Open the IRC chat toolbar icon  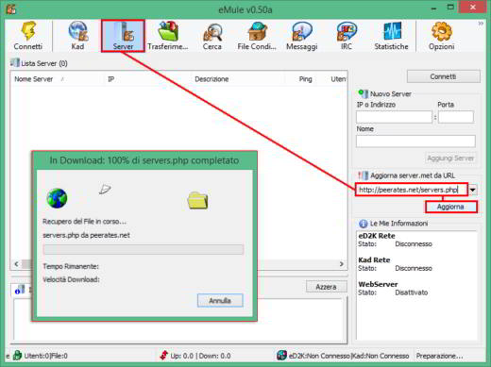[347, 31]
